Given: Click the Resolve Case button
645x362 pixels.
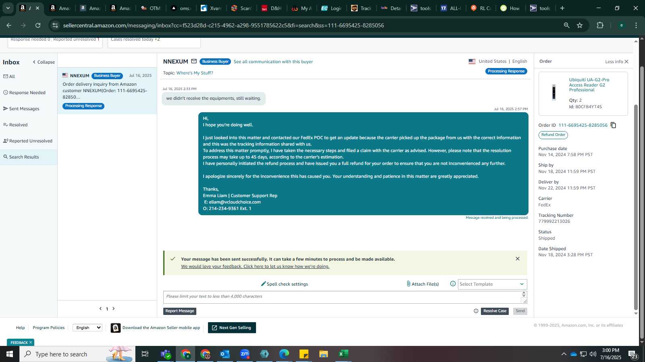Looking at the screenshot, I should pos(495,311).
